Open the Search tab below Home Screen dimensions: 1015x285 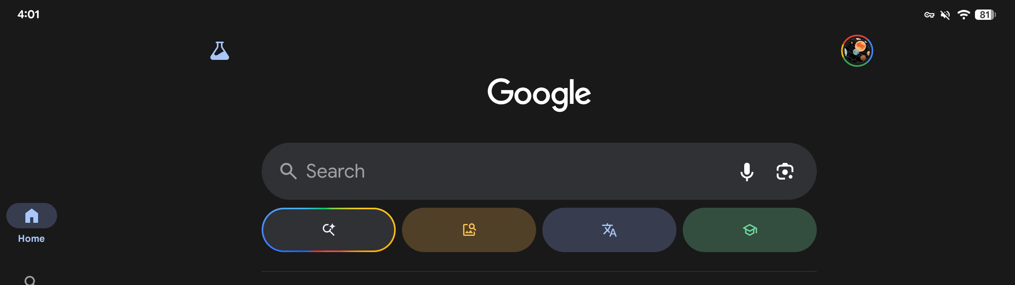30,280
